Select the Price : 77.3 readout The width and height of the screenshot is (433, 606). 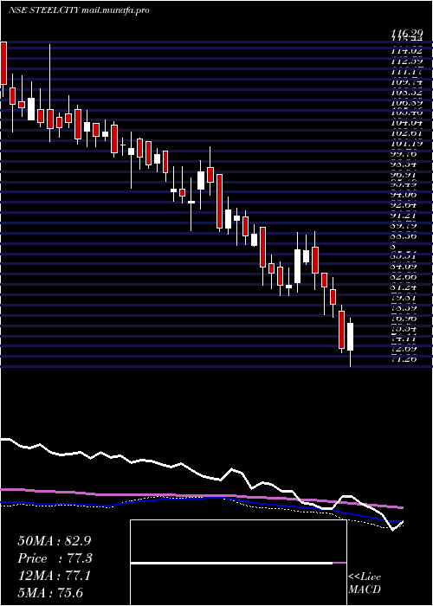[x=55, y=558]
